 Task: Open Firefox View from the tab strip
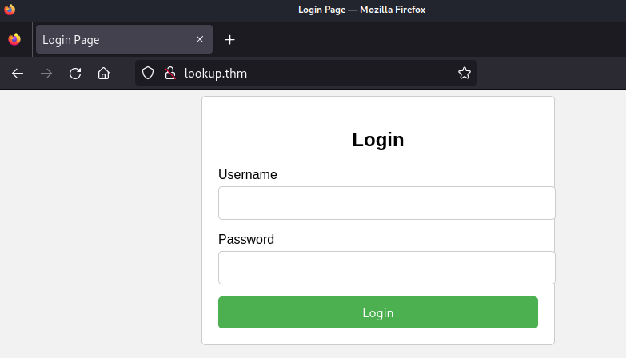(14, 39)
